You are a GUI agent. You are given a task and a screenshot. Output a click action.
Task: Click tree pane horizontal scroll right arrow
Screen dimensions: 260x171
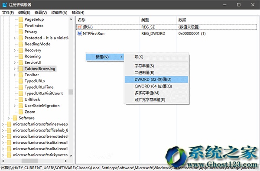click(66, 161)
